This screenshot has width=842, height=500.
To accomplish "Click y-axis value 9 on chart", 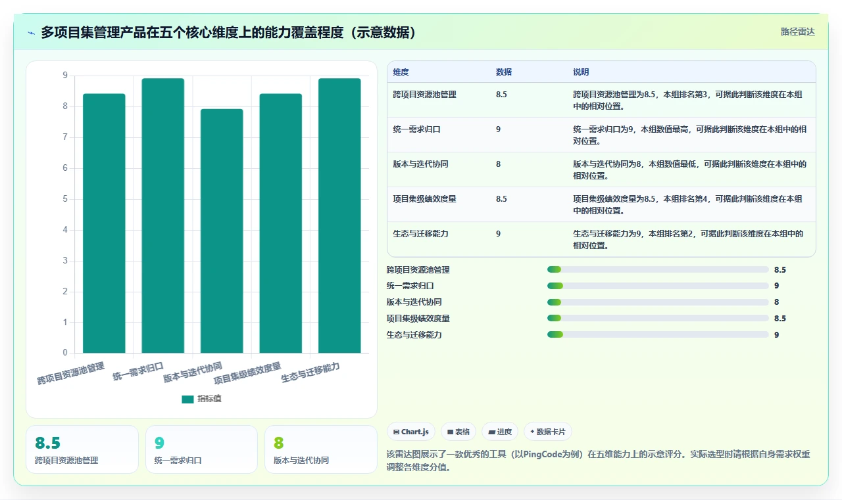I will pos(65,76).
